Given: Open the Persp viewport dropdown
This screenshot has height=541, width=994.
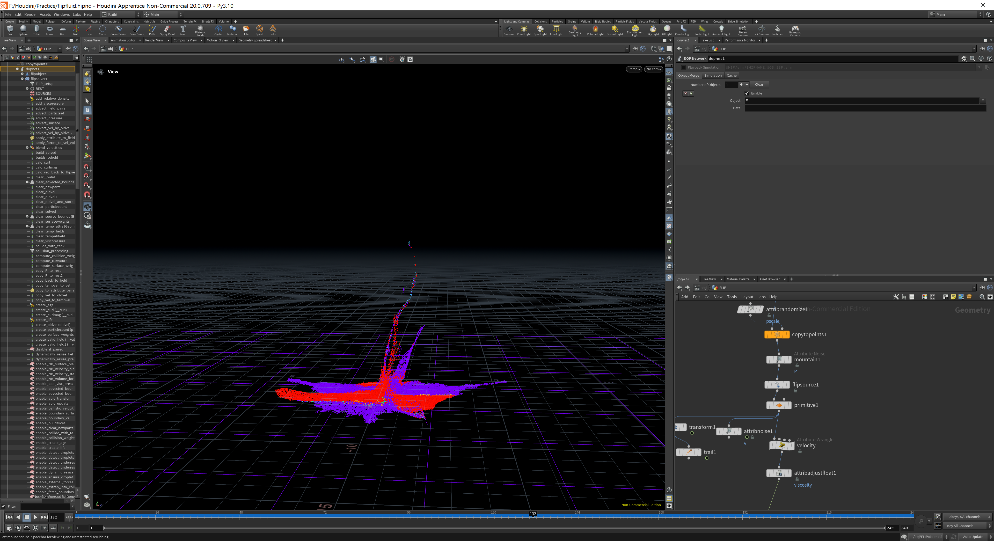Looking at the screenshot, I should [634, 69].
